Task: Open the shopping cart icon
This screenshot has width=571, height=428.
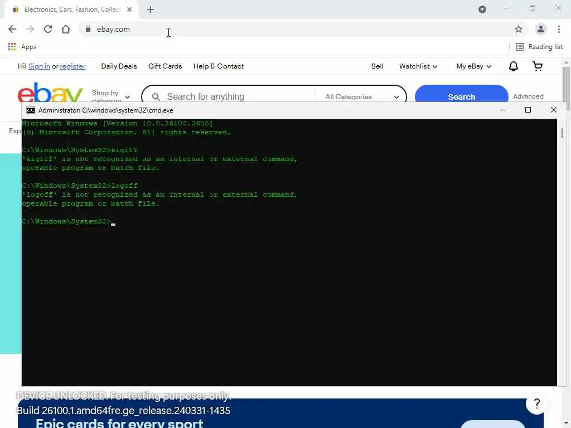Action: coord(537,66)
